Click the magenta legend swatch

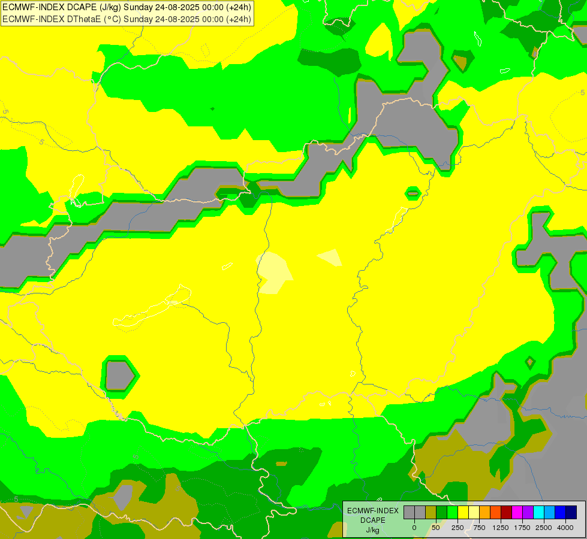click(x=517, y=512)
